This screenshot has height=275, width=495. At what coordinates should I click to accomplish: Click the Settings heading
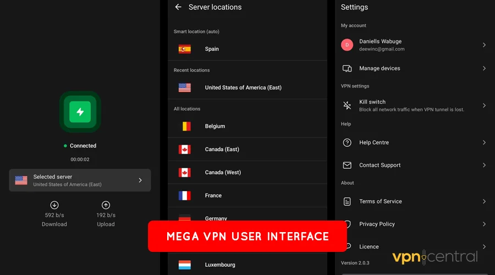tap(354, 7)
